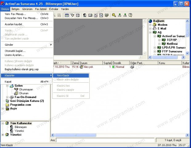Screen dimensions: 191x148
Task: Select the Alıcı yok status cell
Action: click(x=91, y=67)
